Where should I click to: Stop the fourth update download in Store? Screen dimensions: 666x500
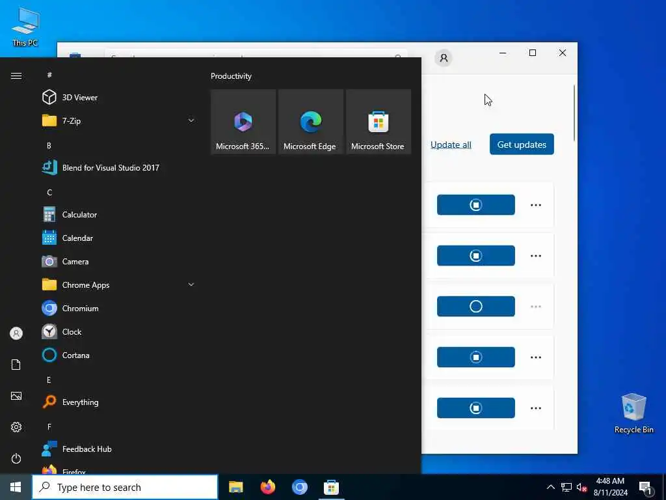[x=475, y=357]
